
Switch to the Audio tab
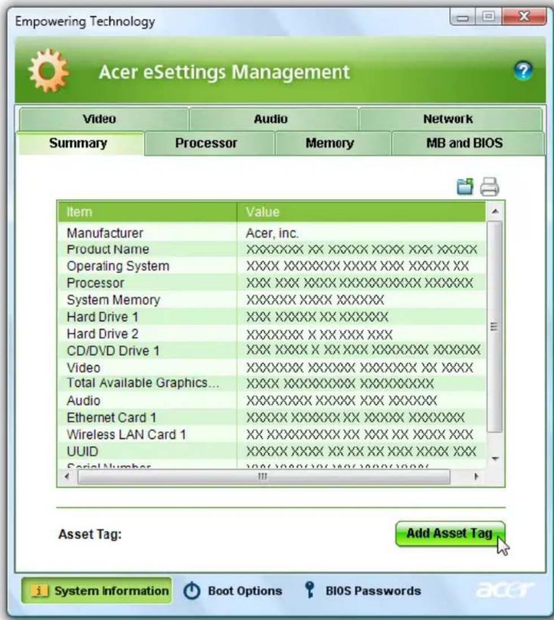[x=274, y=119]
